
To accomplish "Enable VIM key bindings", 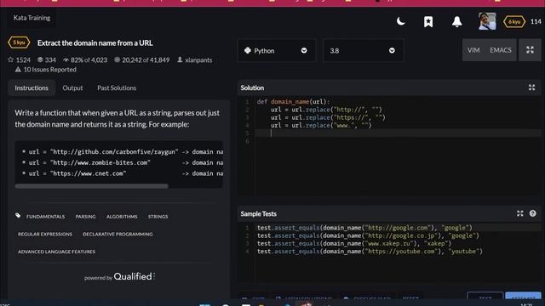I will [473, 50].
